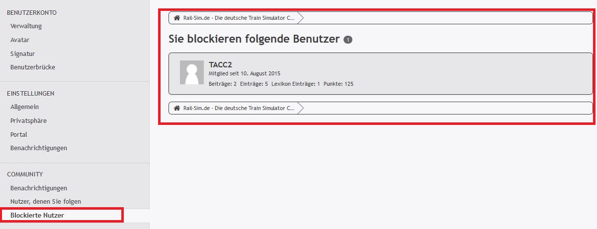Open Allgemein under Einstellungen
597x229 pixels.
(x=24, y=107)
